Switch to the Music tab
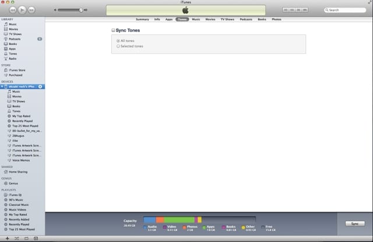Viewport: 373px width, 242px height. tap(196, 19)
